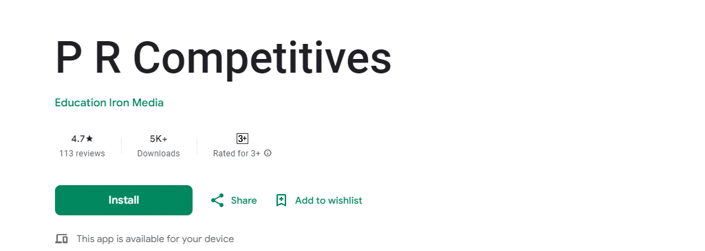Click the bookmark wishlist icon
Image resolution: width=705 pixels, height=251 pixels.
281,200
